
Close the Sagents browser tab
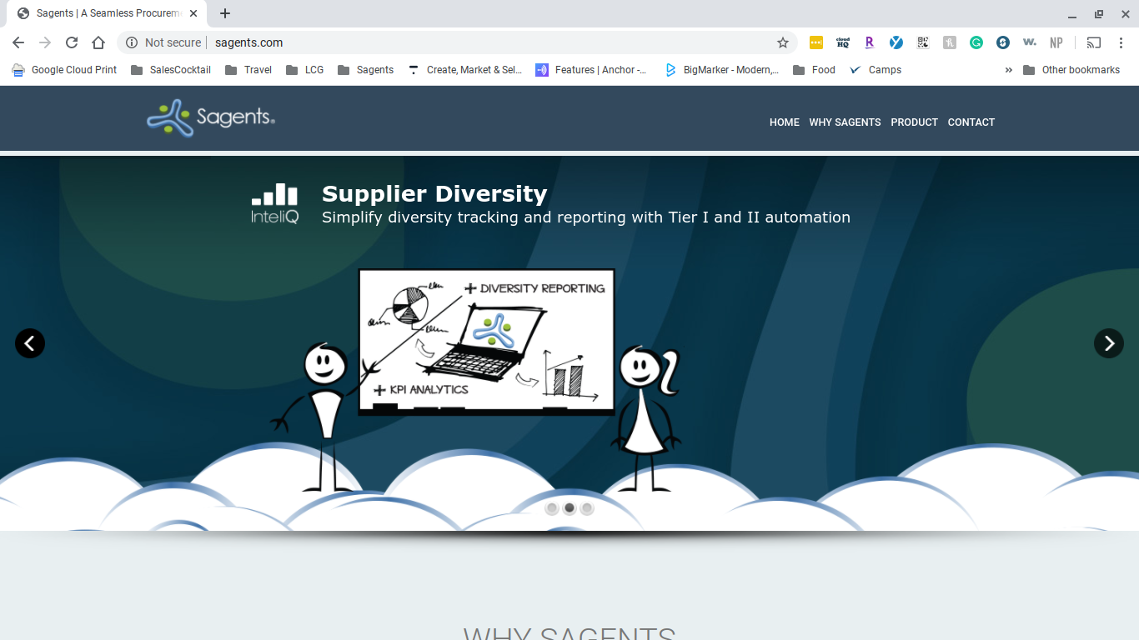pos(193,13)
